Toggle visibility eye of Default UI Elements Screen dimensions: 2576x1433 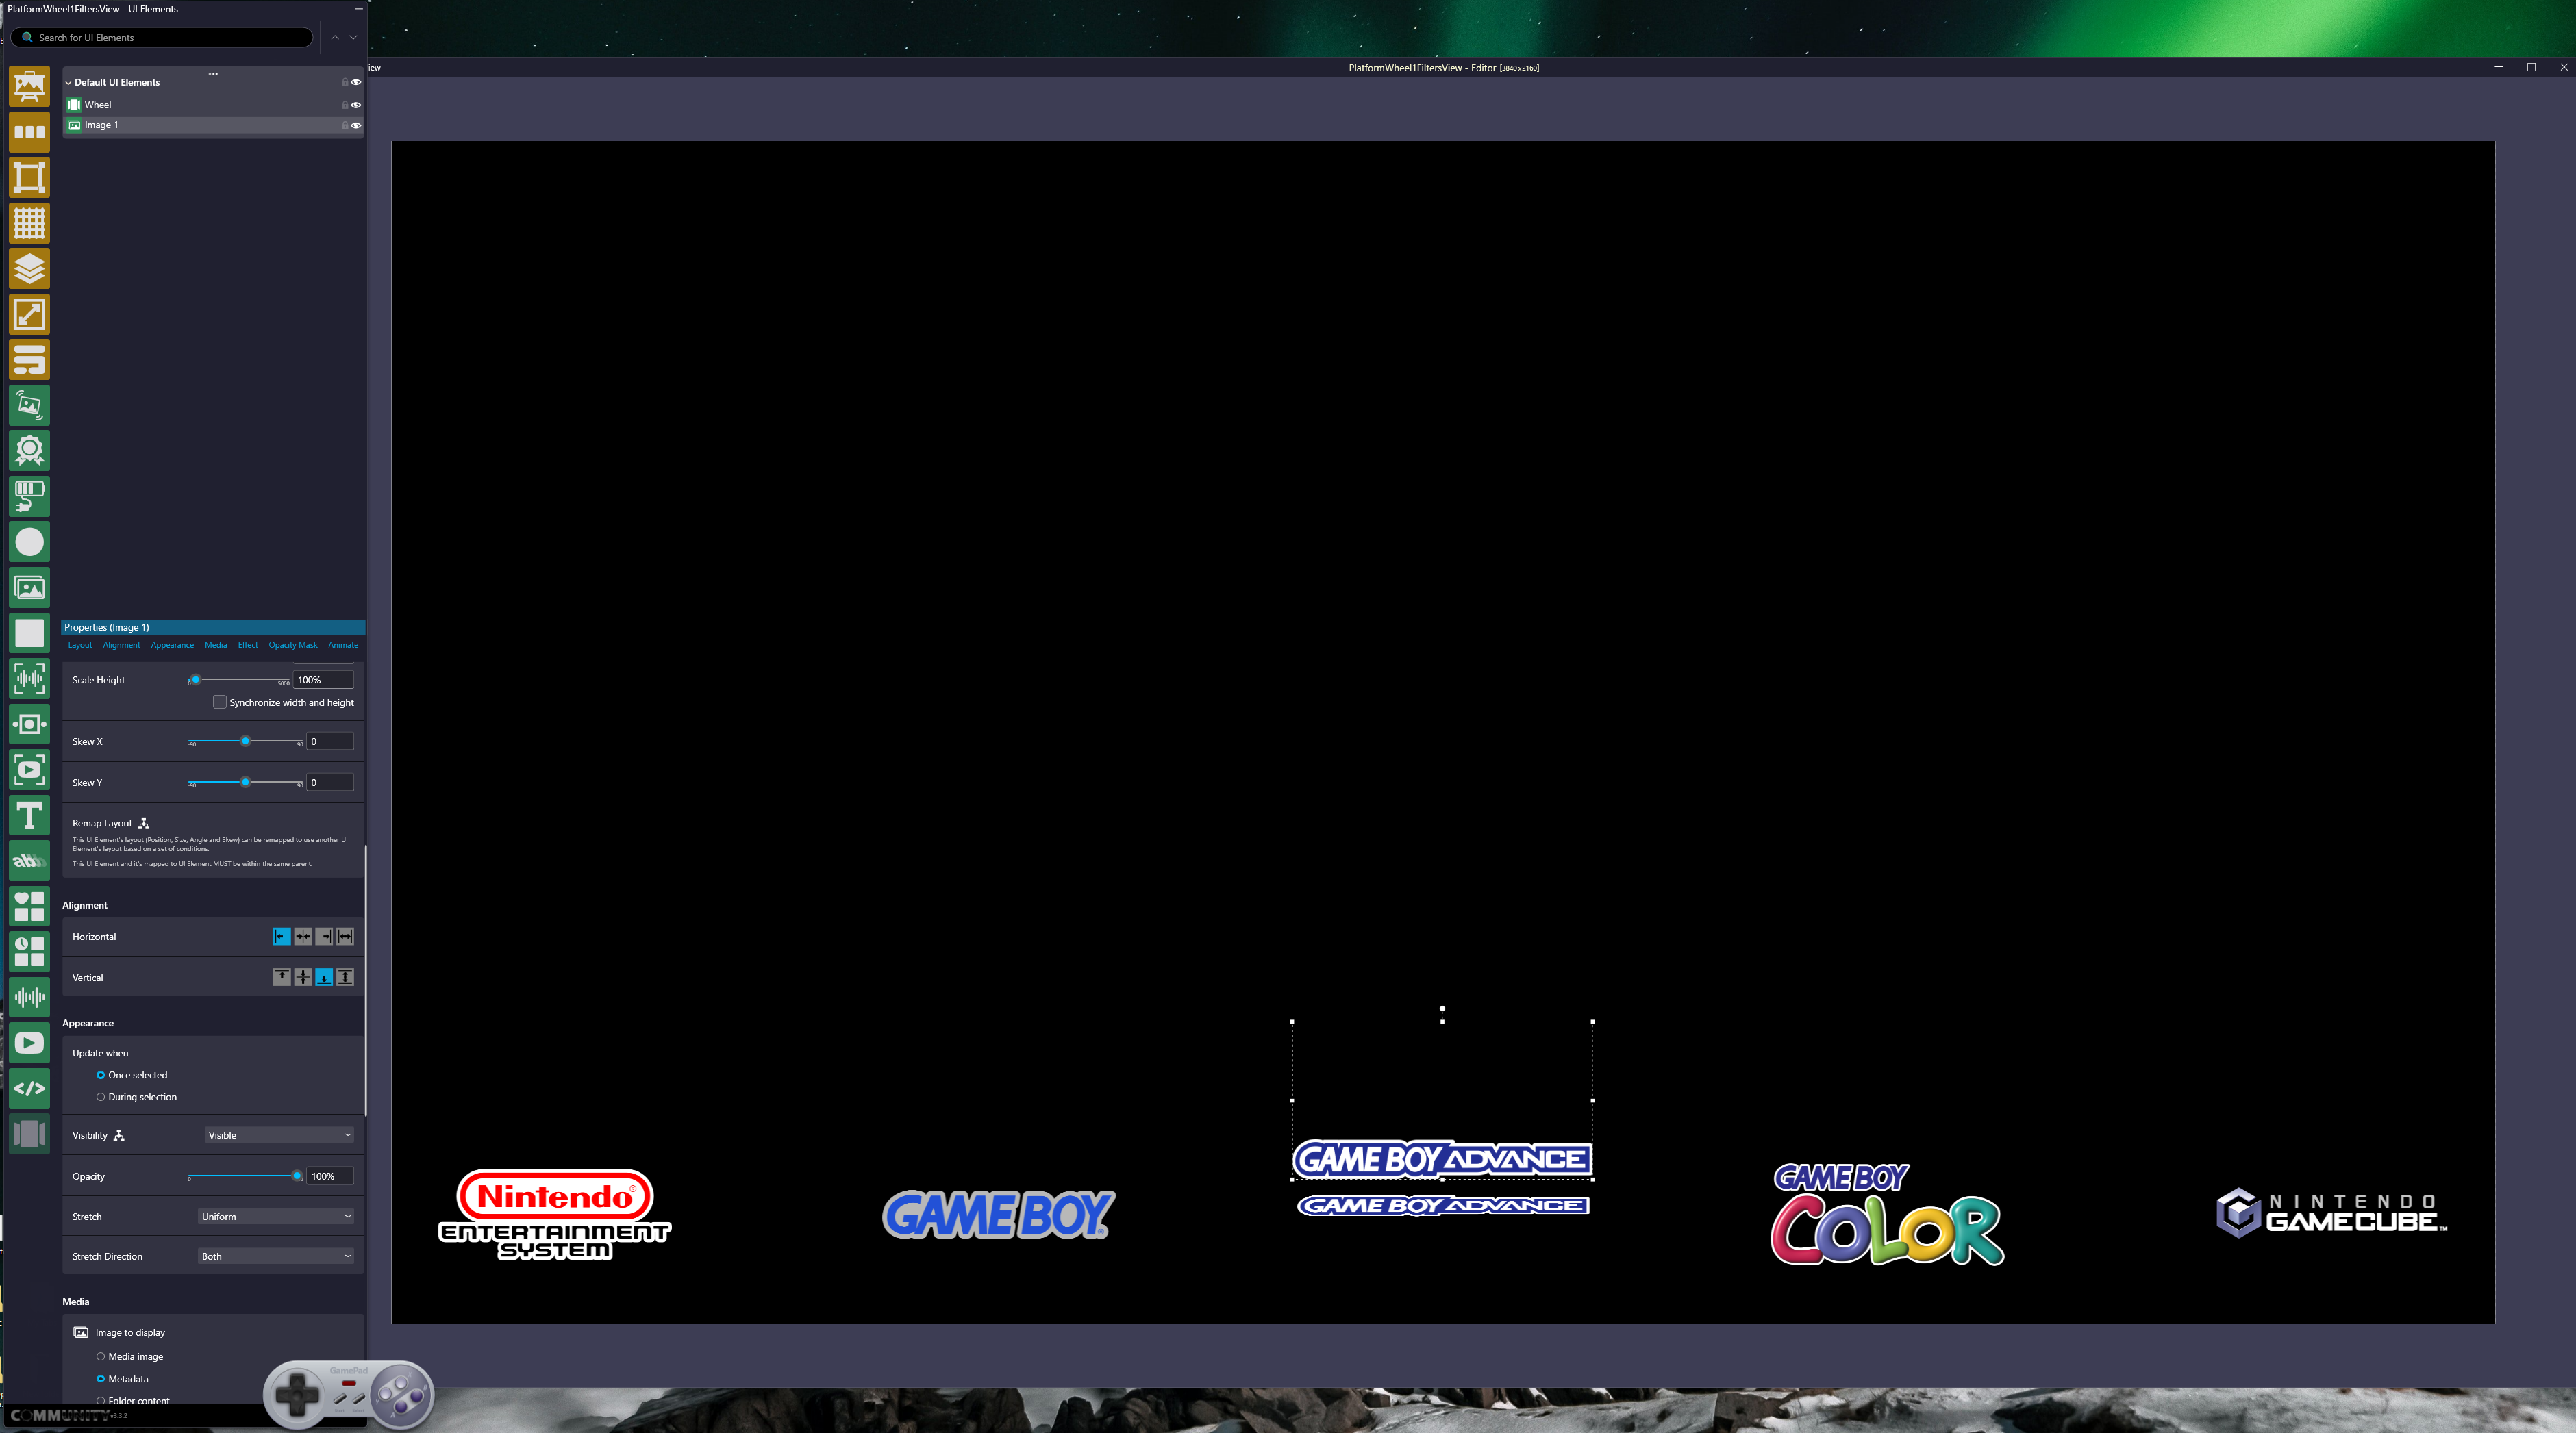point(356,82)
